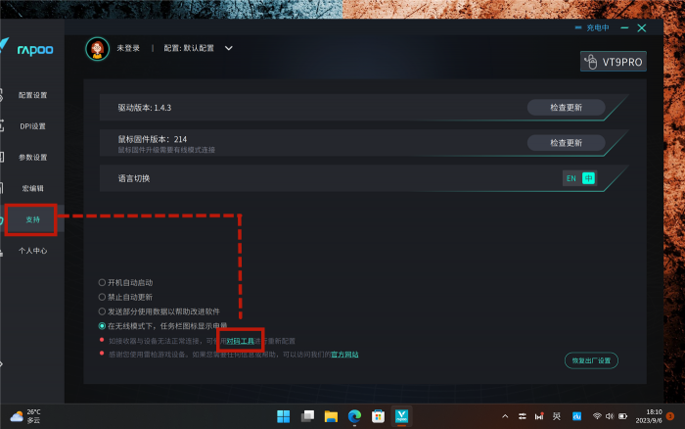Screen dimensions: 685x429
Task: Open the Rapoo app in taskbar
Action: [x=401, y=416]
